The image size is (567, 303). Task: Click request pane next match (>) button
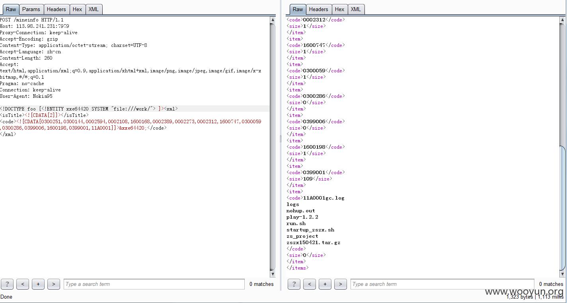pyautogui.click(x=54, y=284)
